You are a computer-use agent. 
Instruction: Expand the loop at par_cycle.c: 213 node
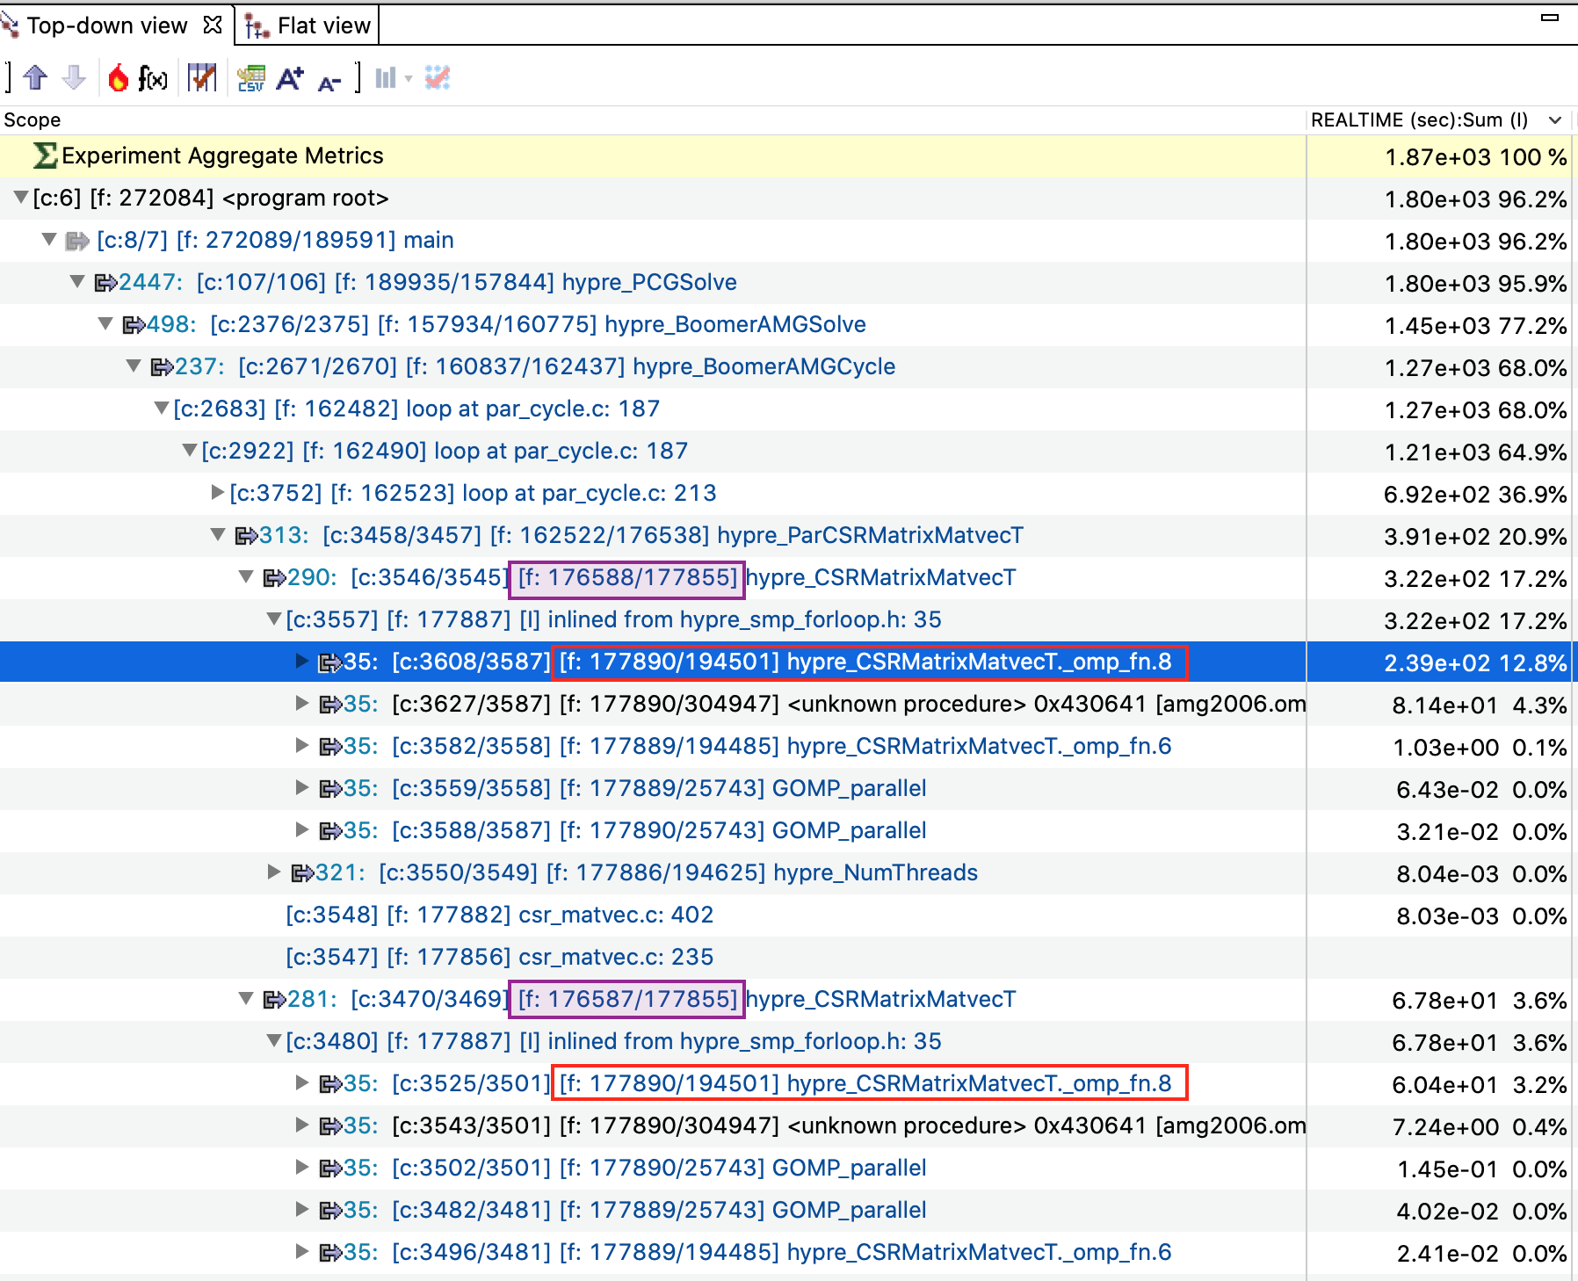[216, 493]
